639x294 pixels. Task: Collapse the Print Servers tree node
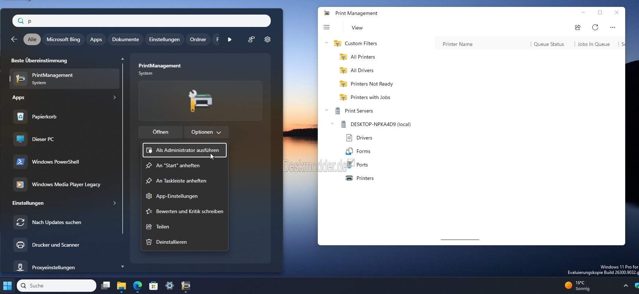tap(327, 111)
